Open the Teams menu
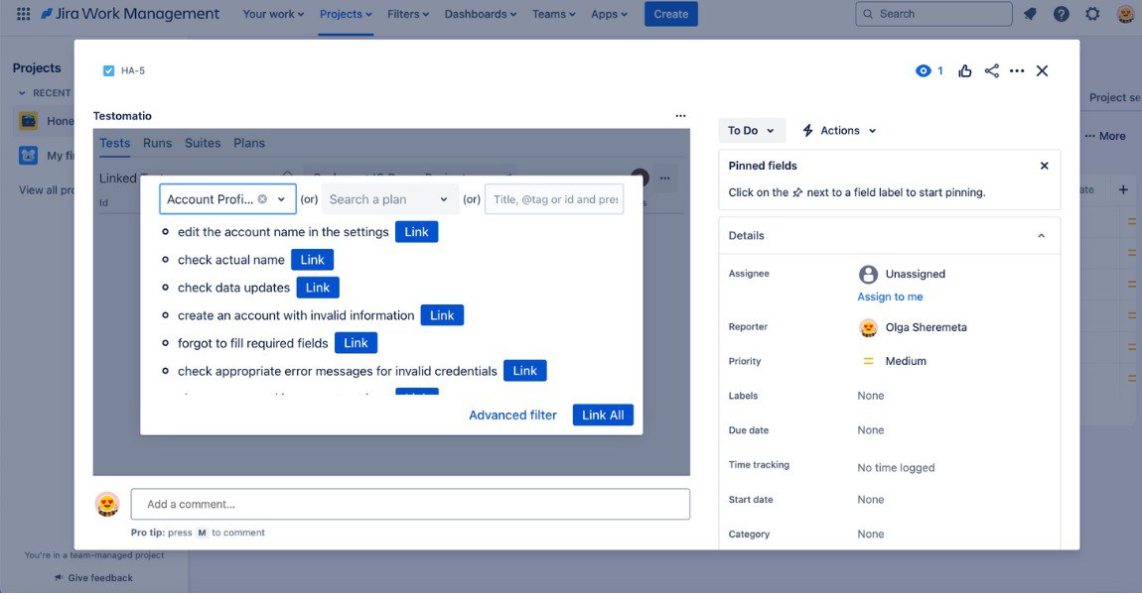This screenshot has width=1142, height=595. point(553,14)
